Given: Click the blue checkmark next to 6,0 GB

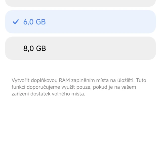Looking at the screenshot, I should (x=16, y=22).
